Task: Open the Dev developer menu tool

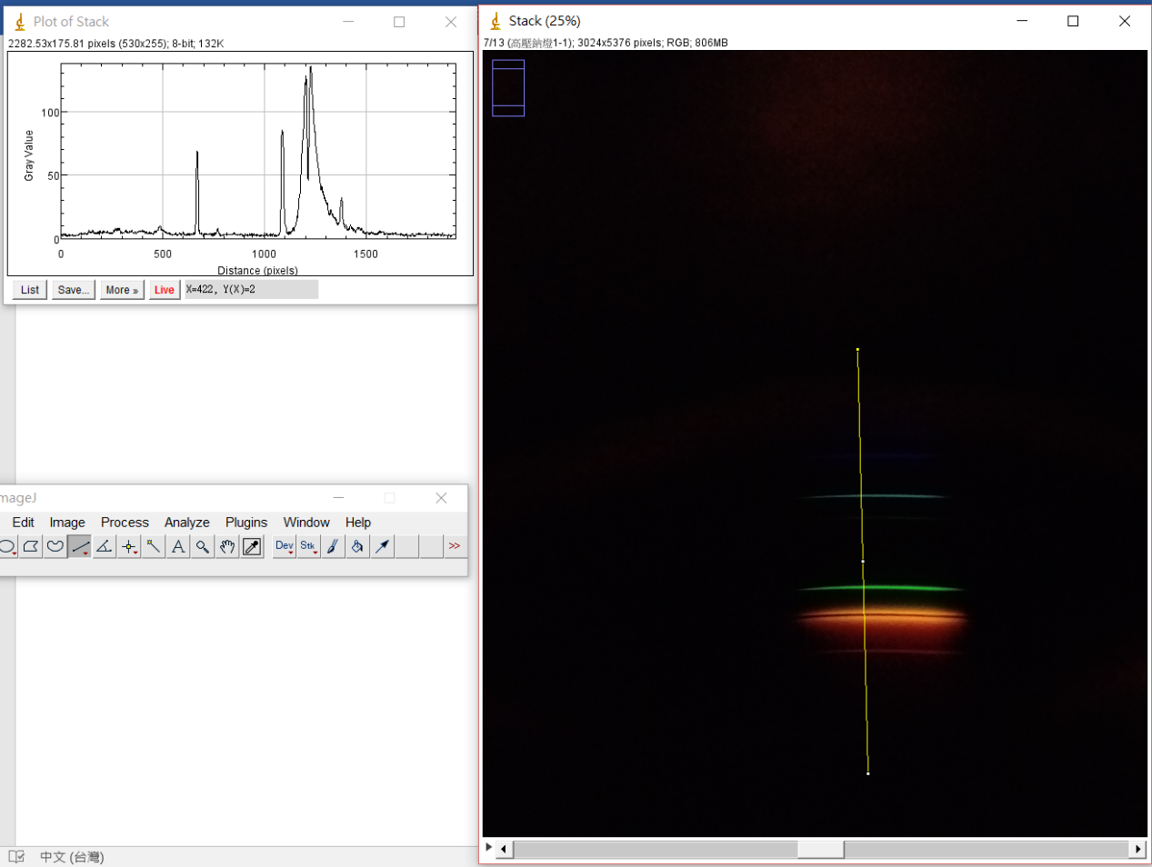Action: click(x=285, y=546)
